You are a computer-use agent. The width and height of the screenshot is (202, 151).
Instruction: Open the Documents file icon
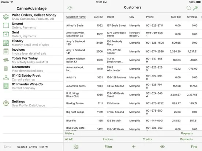point(6,69)
